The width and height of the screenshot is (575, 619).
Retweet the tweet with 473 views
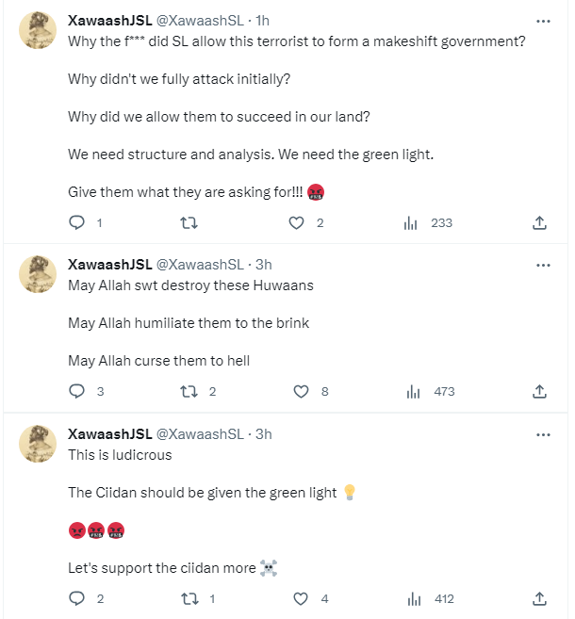(x=189, y=391)
